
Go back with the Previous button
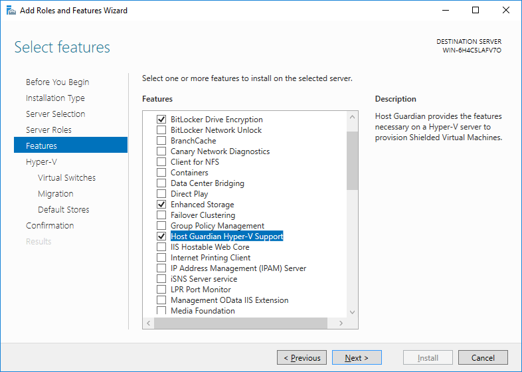click(x=302, y=357)
